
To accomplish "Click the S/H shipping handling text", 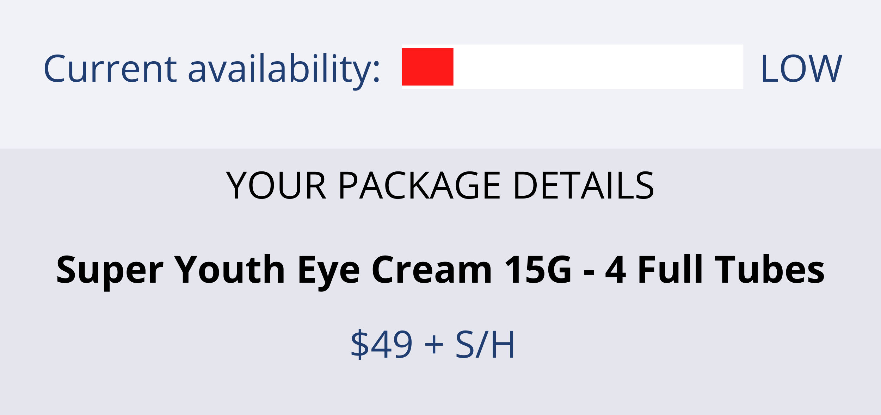I will point(485,344).
